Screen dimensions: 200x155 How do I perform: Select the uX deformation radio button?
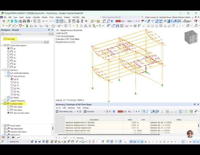(8, 51)
